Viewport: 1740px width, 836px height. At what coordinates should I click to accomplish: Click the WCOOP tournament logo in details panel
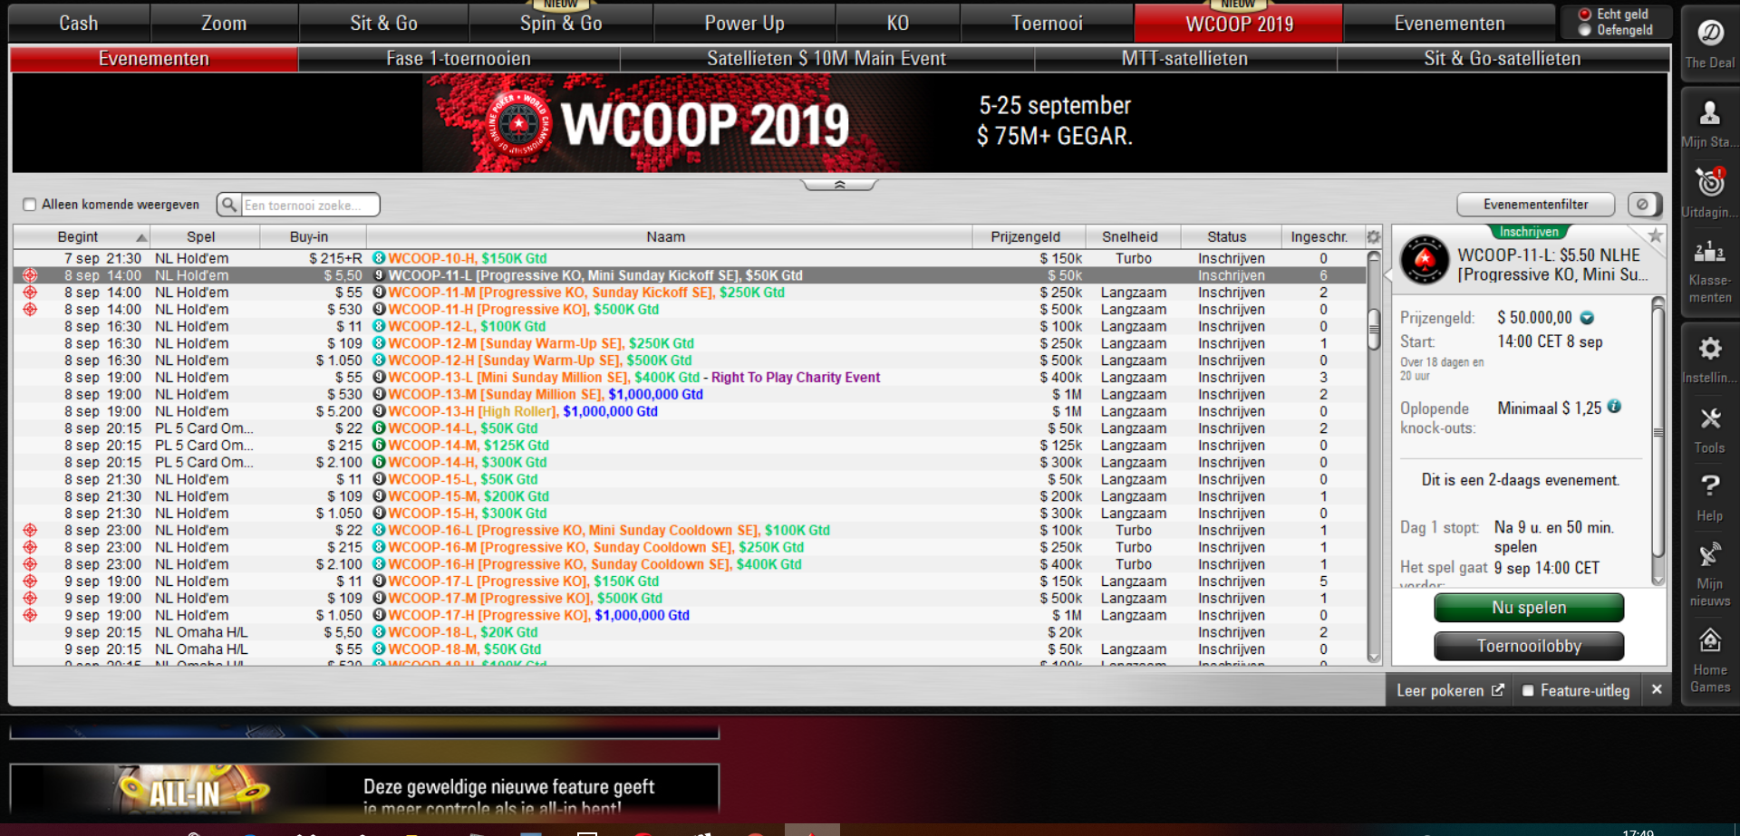(x=1425, y=260)
